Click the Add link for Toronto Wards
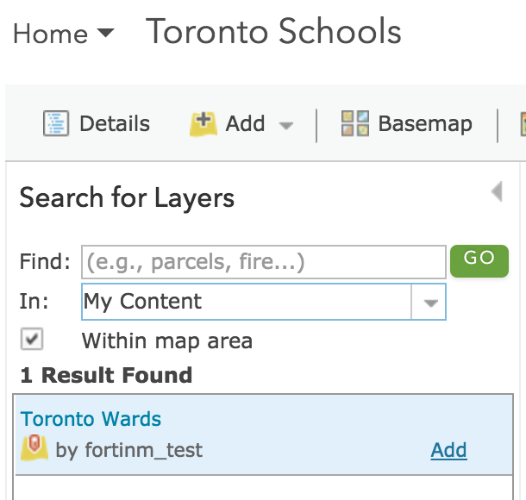This screenshot has height=500, width=526. point(449,450)
